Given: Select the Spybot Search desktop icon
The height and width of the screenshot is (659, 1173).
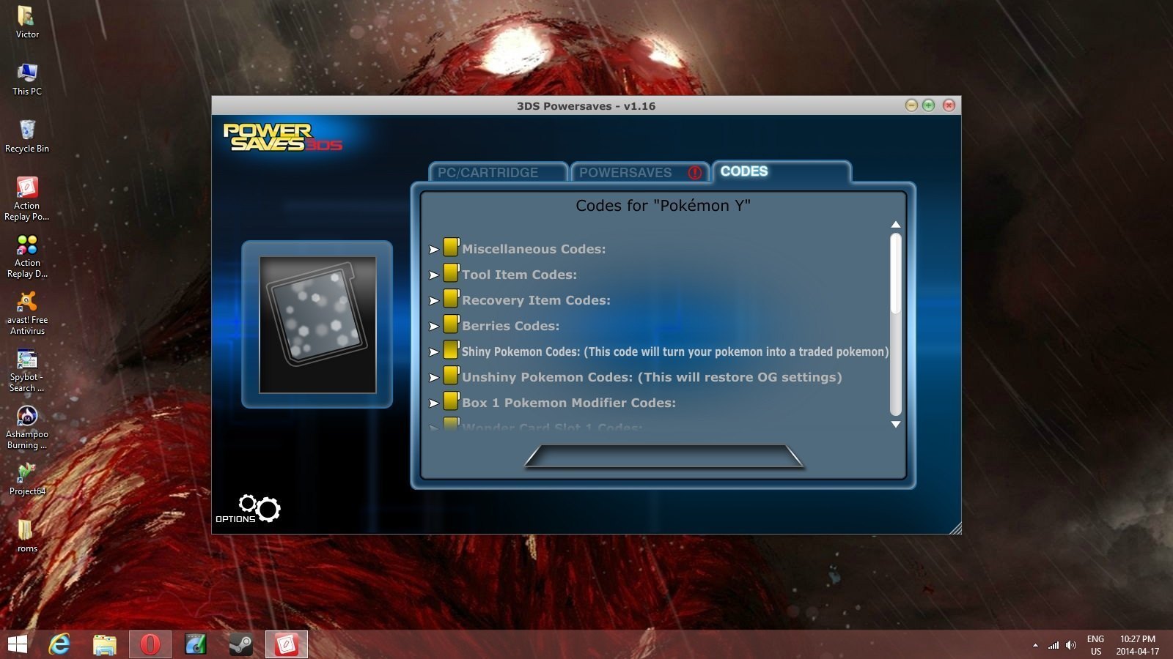Looking at the screenshot, I should (x=27, y=370).
